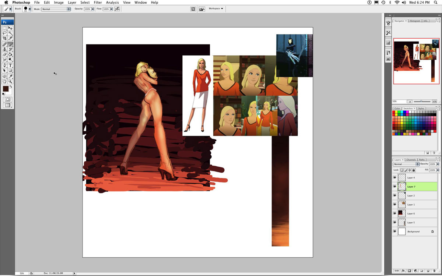The width and height of the screenshot is (442, 276).
Task: Delete layer using the trash icon
Action: [x=434, y=271]
